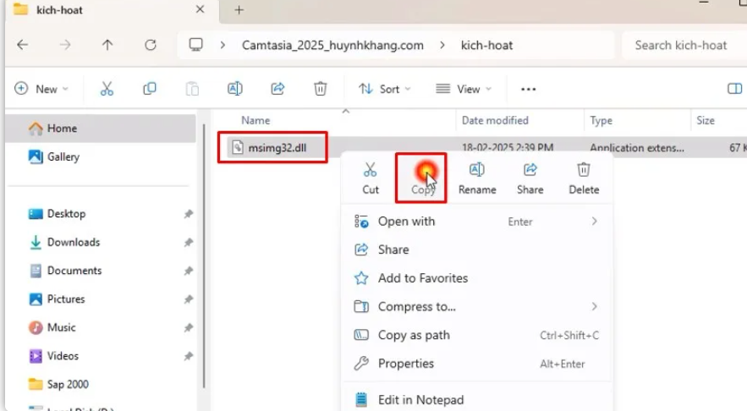747x411 pixels.
Task: Click the Rename icon in context menu
Action: click(476, 171)
